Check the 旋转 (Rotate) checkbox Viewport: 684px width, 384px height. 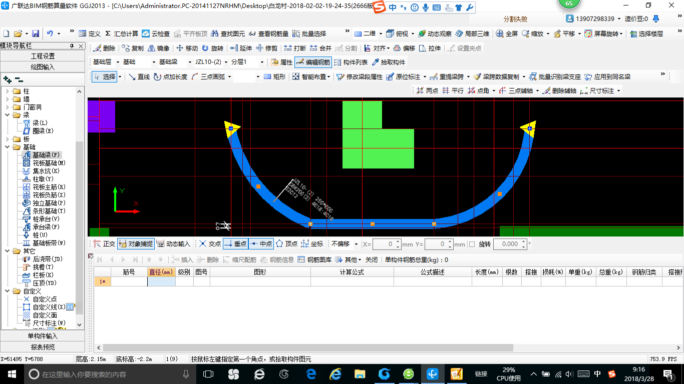point(472,244)
